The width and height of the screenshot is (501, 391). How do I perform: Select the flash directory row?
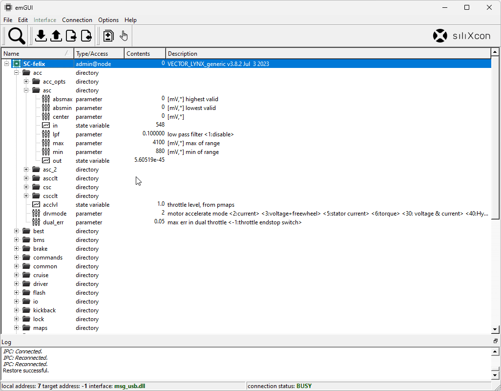pos(246,293)
